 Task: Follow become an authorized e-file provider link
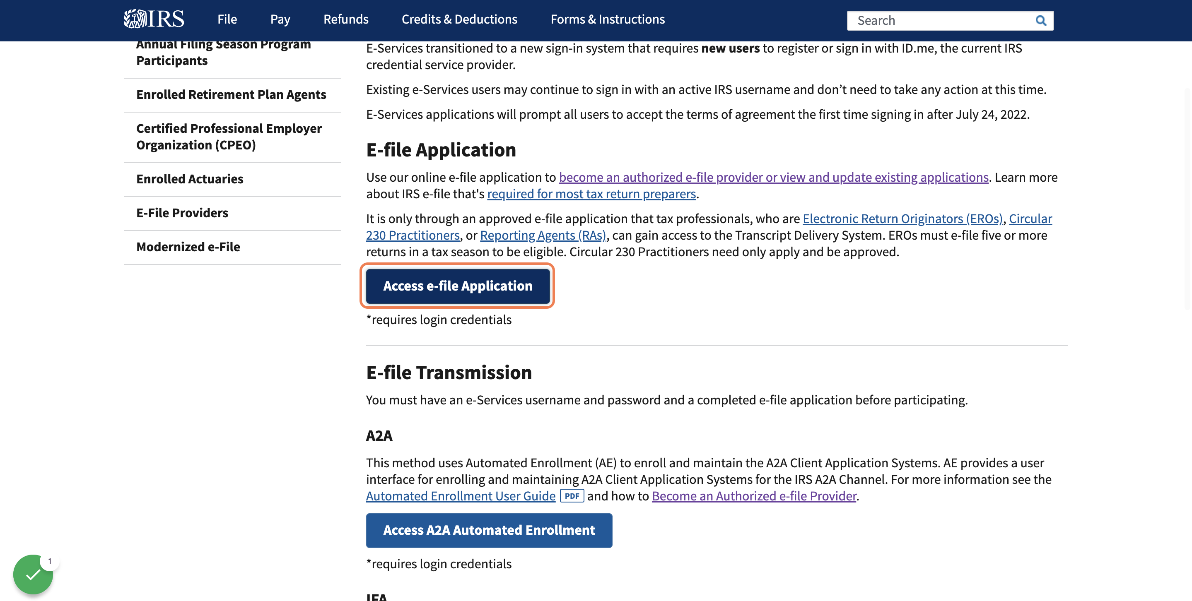[x=773, y=177]
